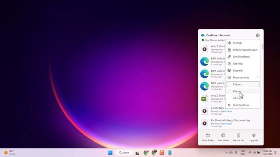The image size is (280, 157).
Task: Click the battery tray icon
Action: point(259,153)
